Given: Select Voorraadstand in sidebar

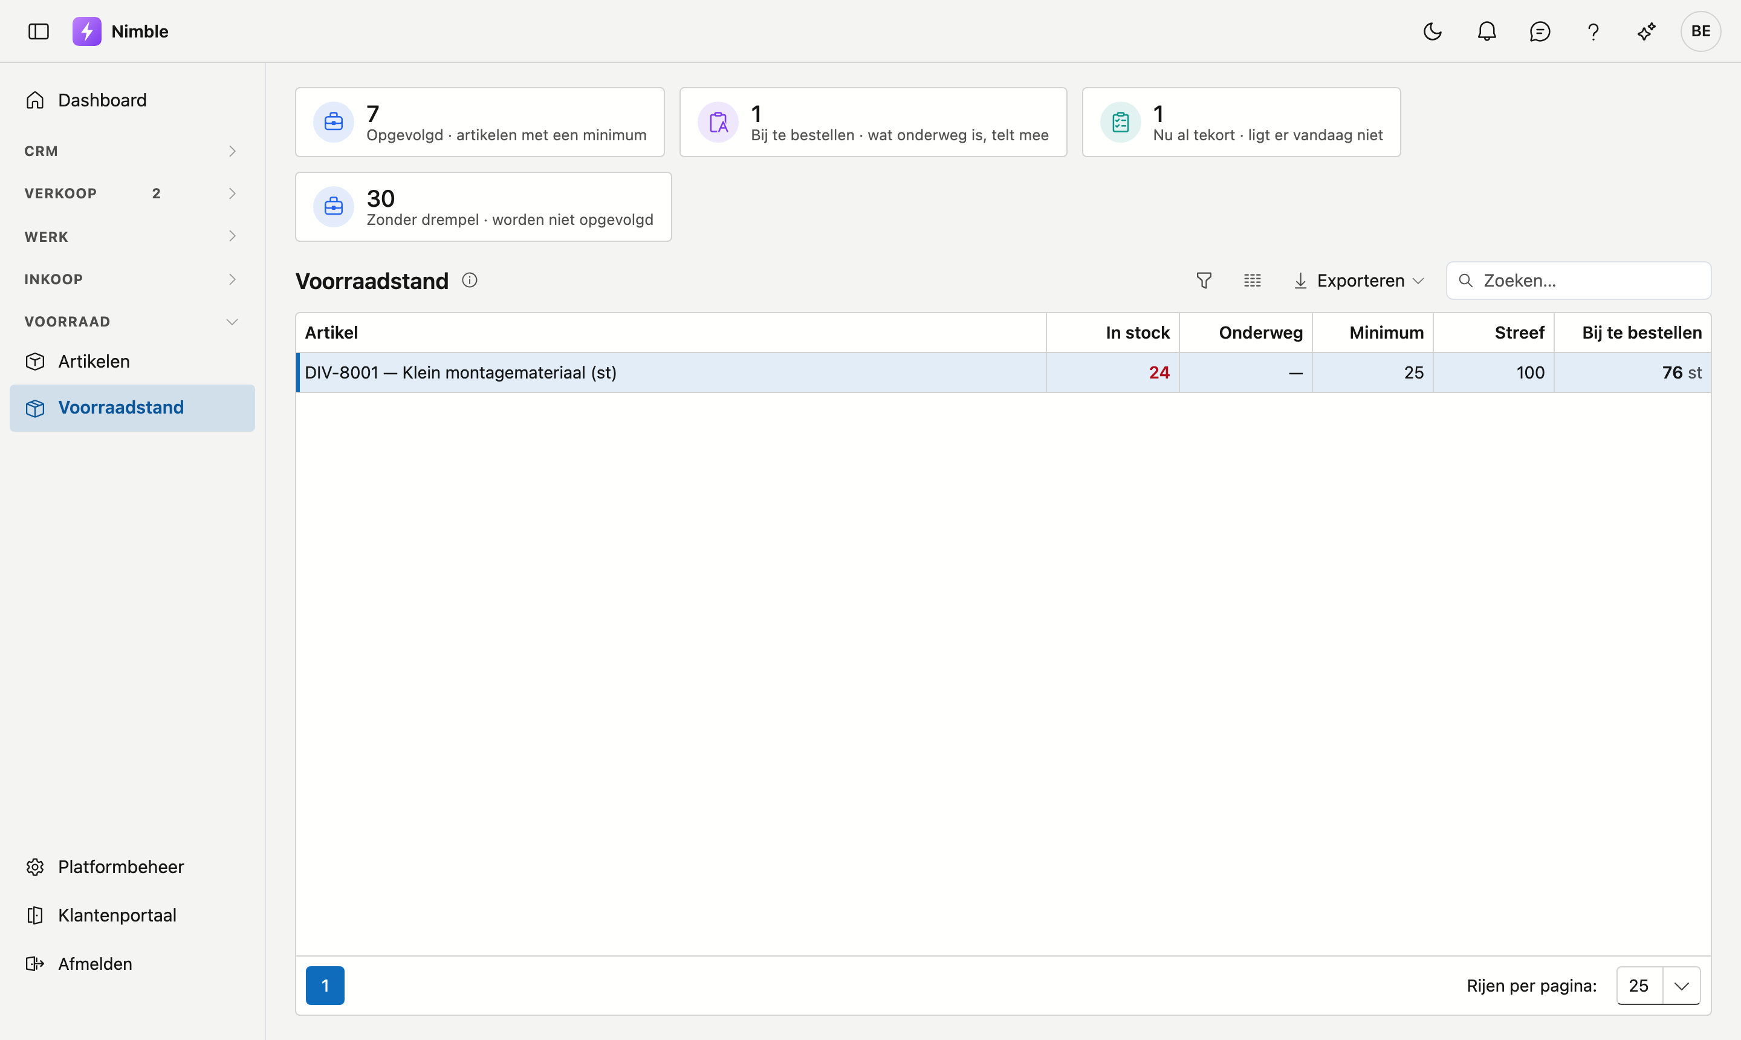Looking at the screenshot, I should pyautogui.click(x=132, y=408).
